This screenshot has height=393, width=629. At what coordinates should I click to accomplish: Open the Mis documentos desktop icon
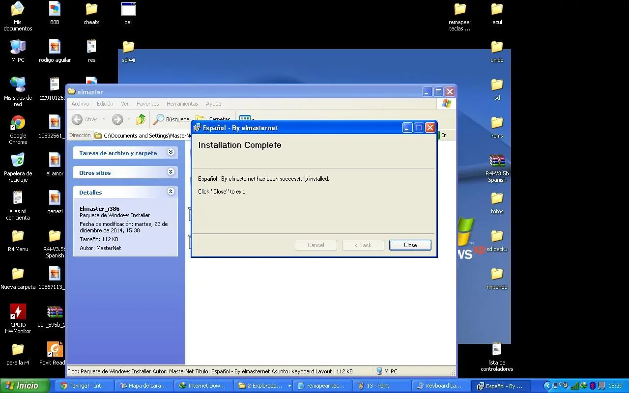(x=18, y=16)
